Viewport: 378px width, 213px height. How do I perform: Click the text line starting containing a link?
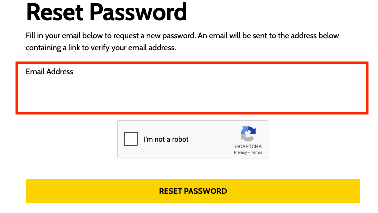101,48
